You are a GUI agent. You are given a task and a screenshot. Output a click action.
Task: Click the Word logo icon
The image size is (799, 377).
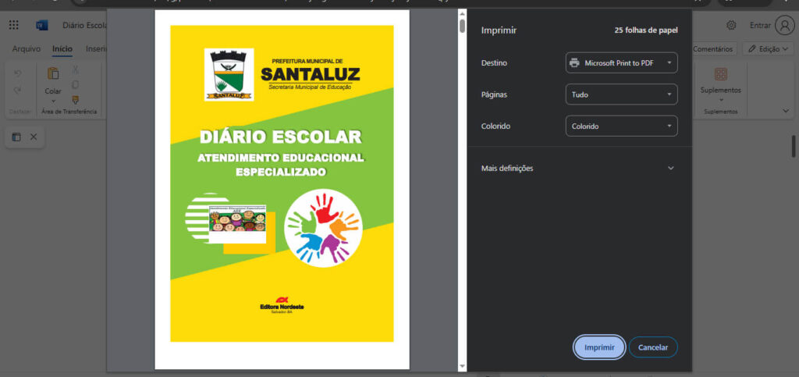tap(42, 26)
